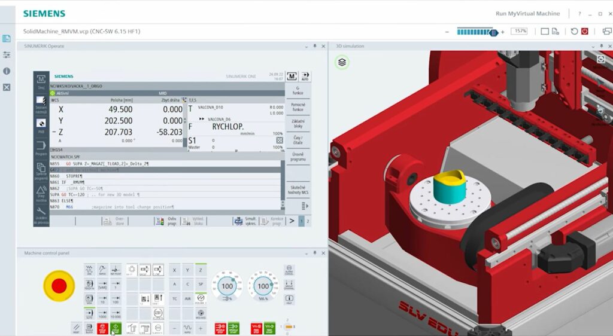Select the A axis key
The height and width of the screenshot is (336, 613).
coord(174,285)
